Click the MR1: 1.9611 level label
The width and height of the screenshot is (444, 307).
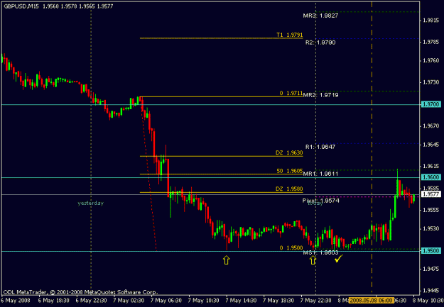(x=320, y=174)
